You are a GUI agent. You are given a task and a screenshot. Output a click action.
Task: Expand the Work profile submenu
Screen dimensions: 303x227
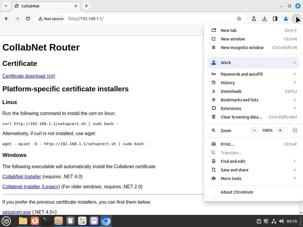[x=254, y=63]
